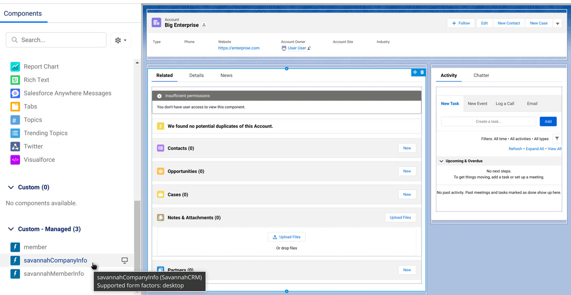Click the Opportunities related list icon
571x295 pixels.
160,171
